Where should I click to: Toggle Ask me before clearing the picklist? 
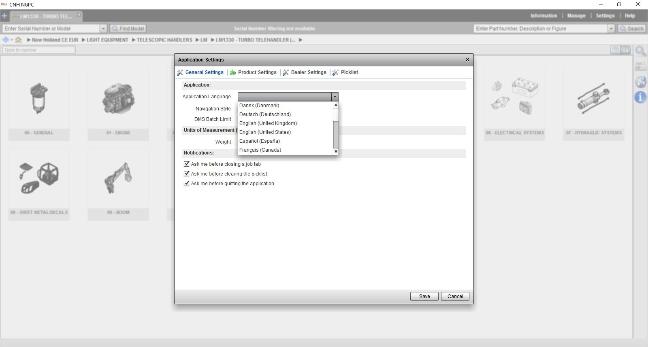187,173
